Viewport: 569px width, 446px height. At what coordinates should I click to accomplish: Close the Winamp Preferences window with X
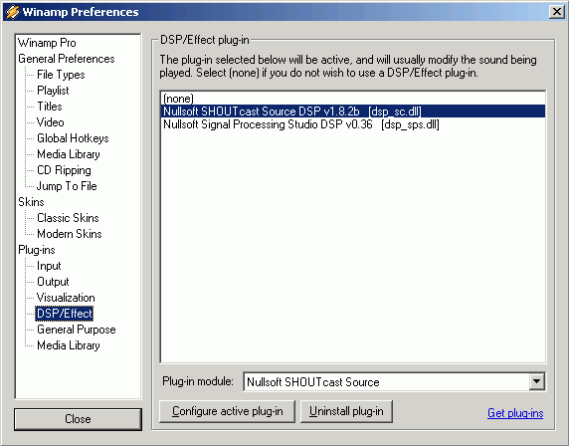(x=557, y=12)
